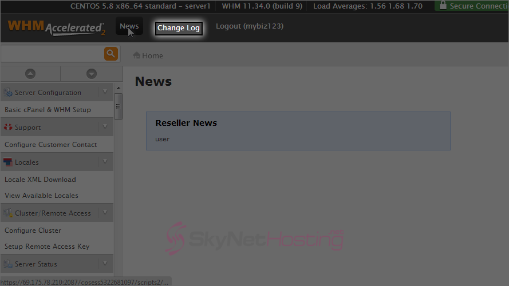Open Locale XML Download
Viewport: 509px width, 286px height.
[x=40, y=179]
